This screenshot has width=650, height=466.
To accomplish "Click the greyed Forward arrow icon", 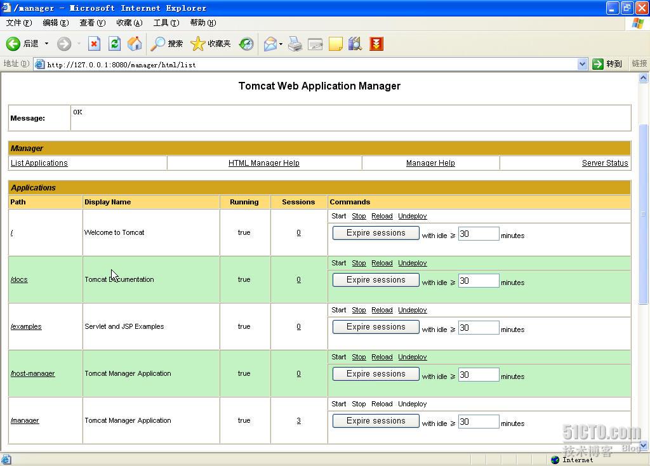I will tap(64, 44).
